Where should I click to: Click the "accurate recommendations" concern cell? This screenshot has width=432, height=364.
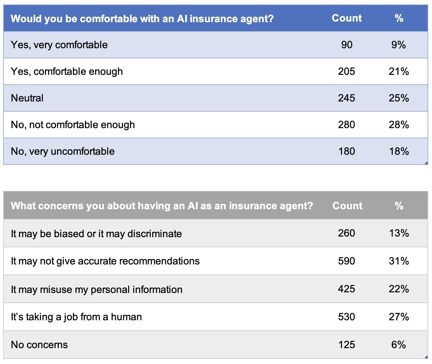point(105,261)
